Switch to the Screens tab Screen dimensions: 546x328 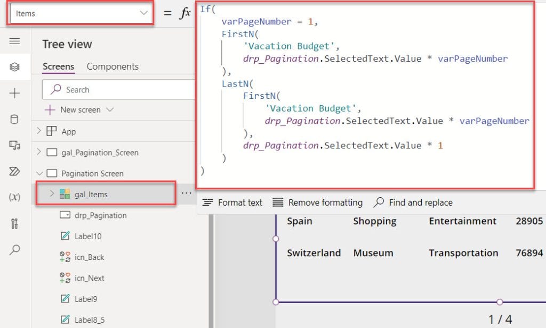pyautogui.click(x=59, y=66)
